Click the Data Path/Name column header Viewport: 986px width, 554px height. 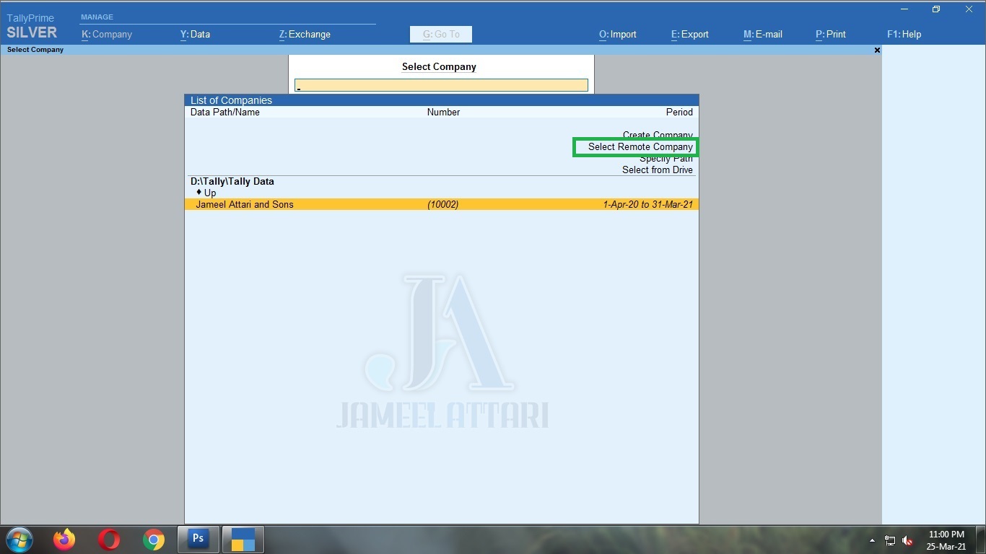[x=225, y=112]
